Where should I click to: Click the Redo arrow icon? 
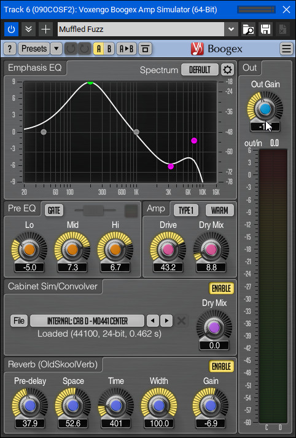[84, 49]
